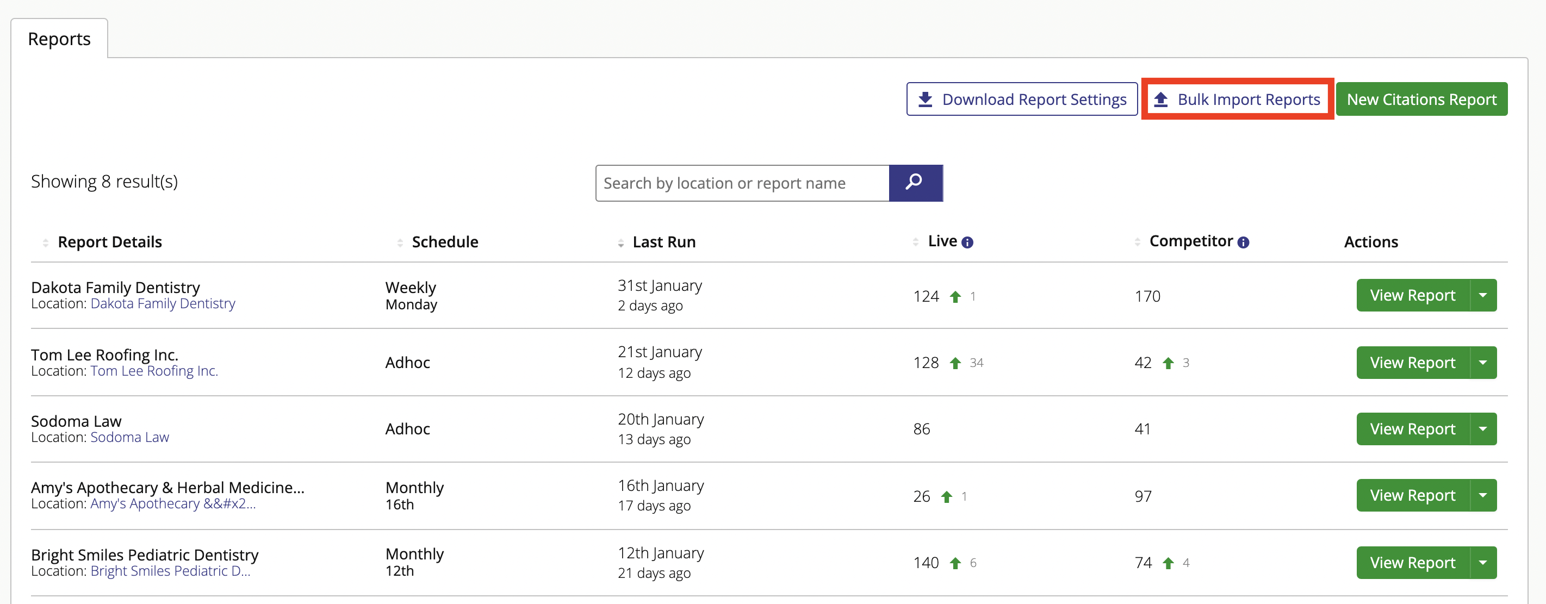Image resolution: width=1546 pixels, height=604 pixels.
Task: Click 'Showing 8 result(s)' text
Action: pyautogui.click(x=104, y=182)
